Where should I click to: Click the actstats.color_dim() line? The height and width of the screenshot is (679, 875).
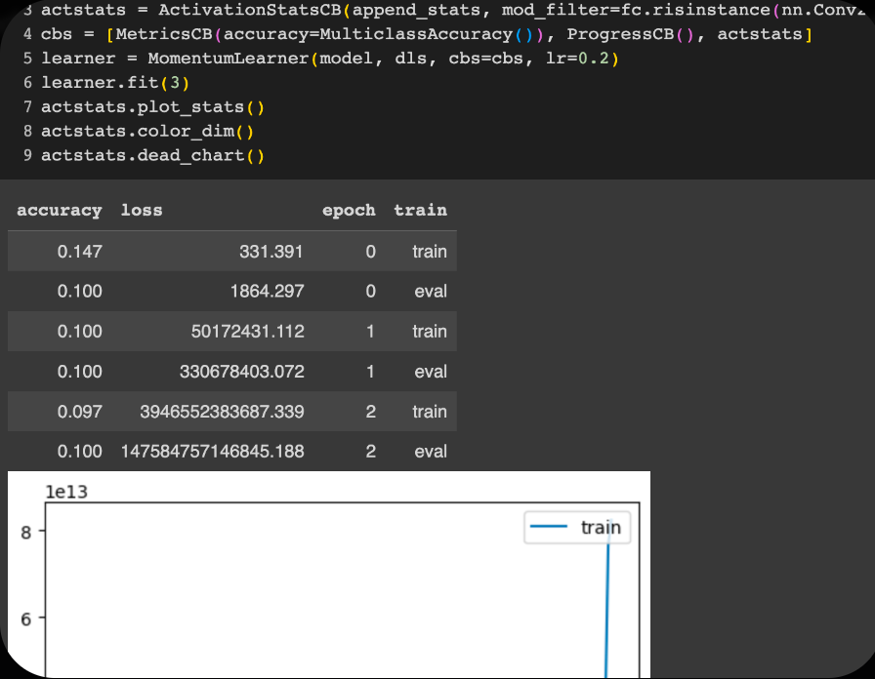tap(147, 131)
